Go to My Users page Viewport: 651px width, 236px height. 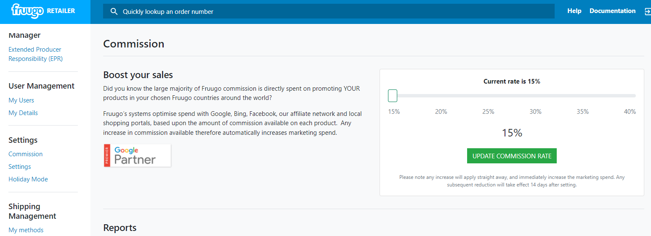tap(21, 100)
